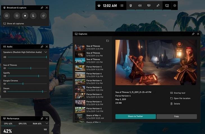Collapse the Performance graph chevron

(47, 123)
